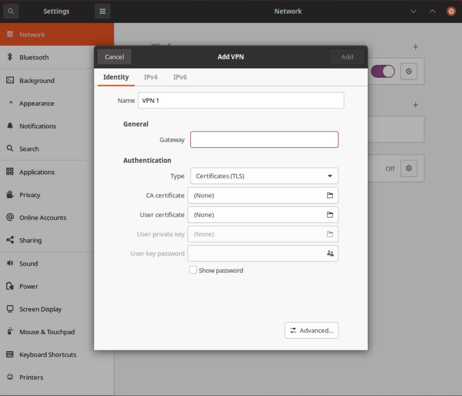Screen dimensions: 462x396
Task: Expand the authentication Type dropdown
Action: click(264, 176)
